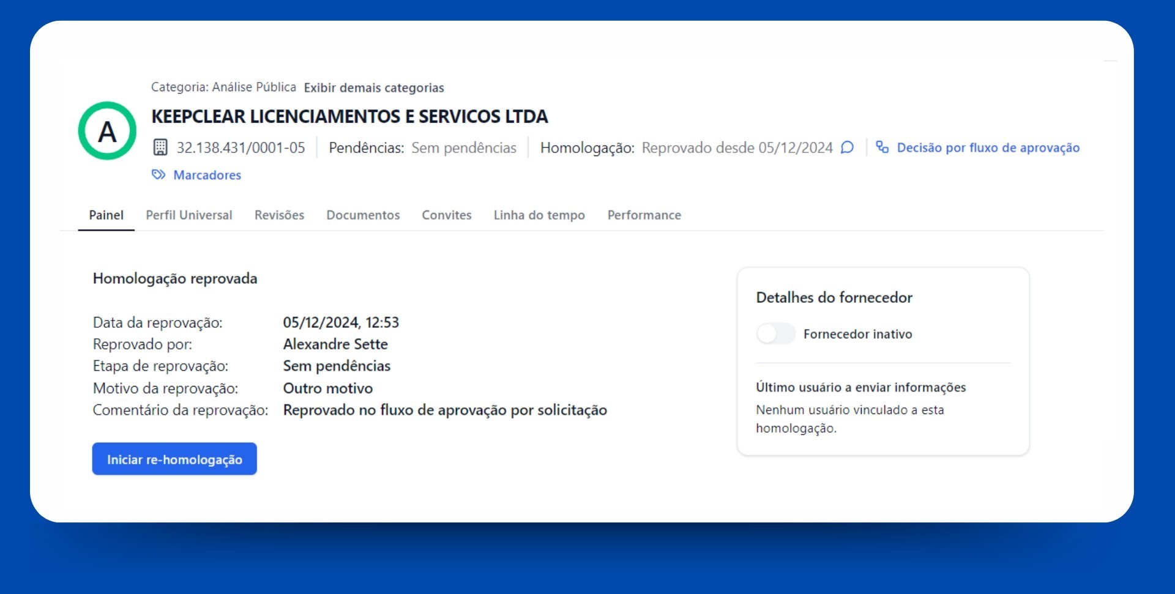Click the Iniciar re-homologação button
The image size is (1175, 594).
(x=174, y=459)
